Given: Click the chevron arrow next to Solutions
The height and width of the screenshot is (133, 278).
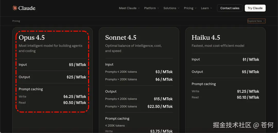Looking at the screenshot, I should tap(179, 8).
